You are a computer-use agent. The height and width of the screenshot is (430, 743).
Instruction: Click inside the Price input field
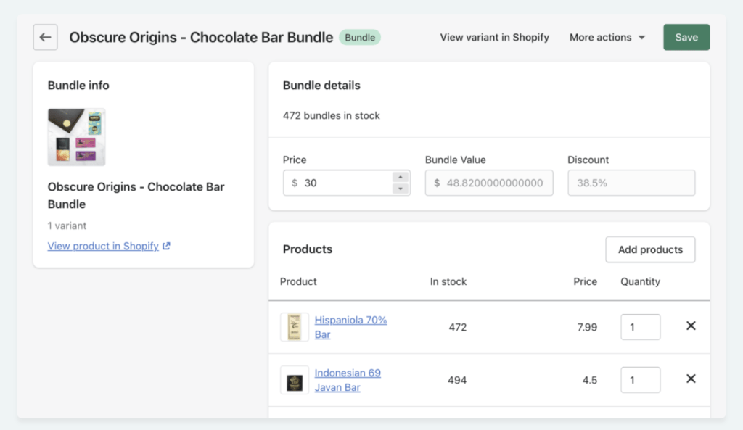(341, 182)
